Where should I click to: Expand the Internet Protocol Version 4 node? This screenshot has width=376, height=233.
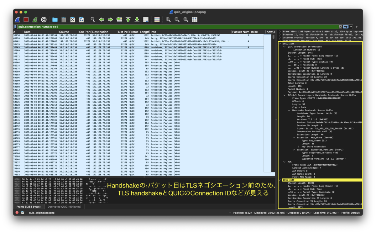coord(280,38)
